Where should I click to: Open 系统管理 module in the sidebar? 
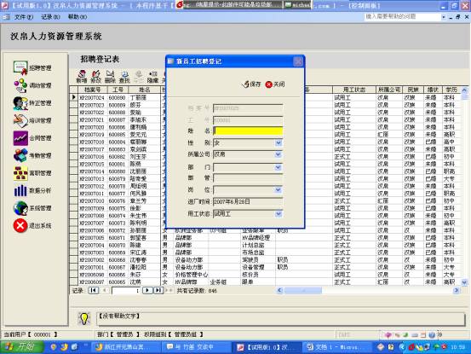32,208
